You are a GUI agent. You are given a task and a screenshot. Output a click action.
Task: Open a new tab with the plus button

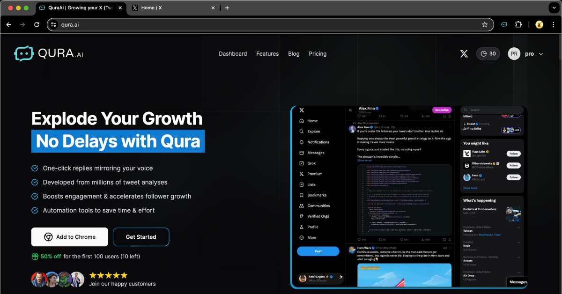coord(227,8)
